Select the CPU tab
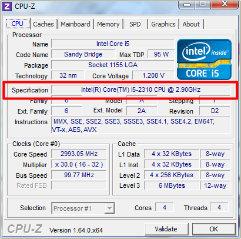This screenshot has width=241, height=239. [18, 24]
